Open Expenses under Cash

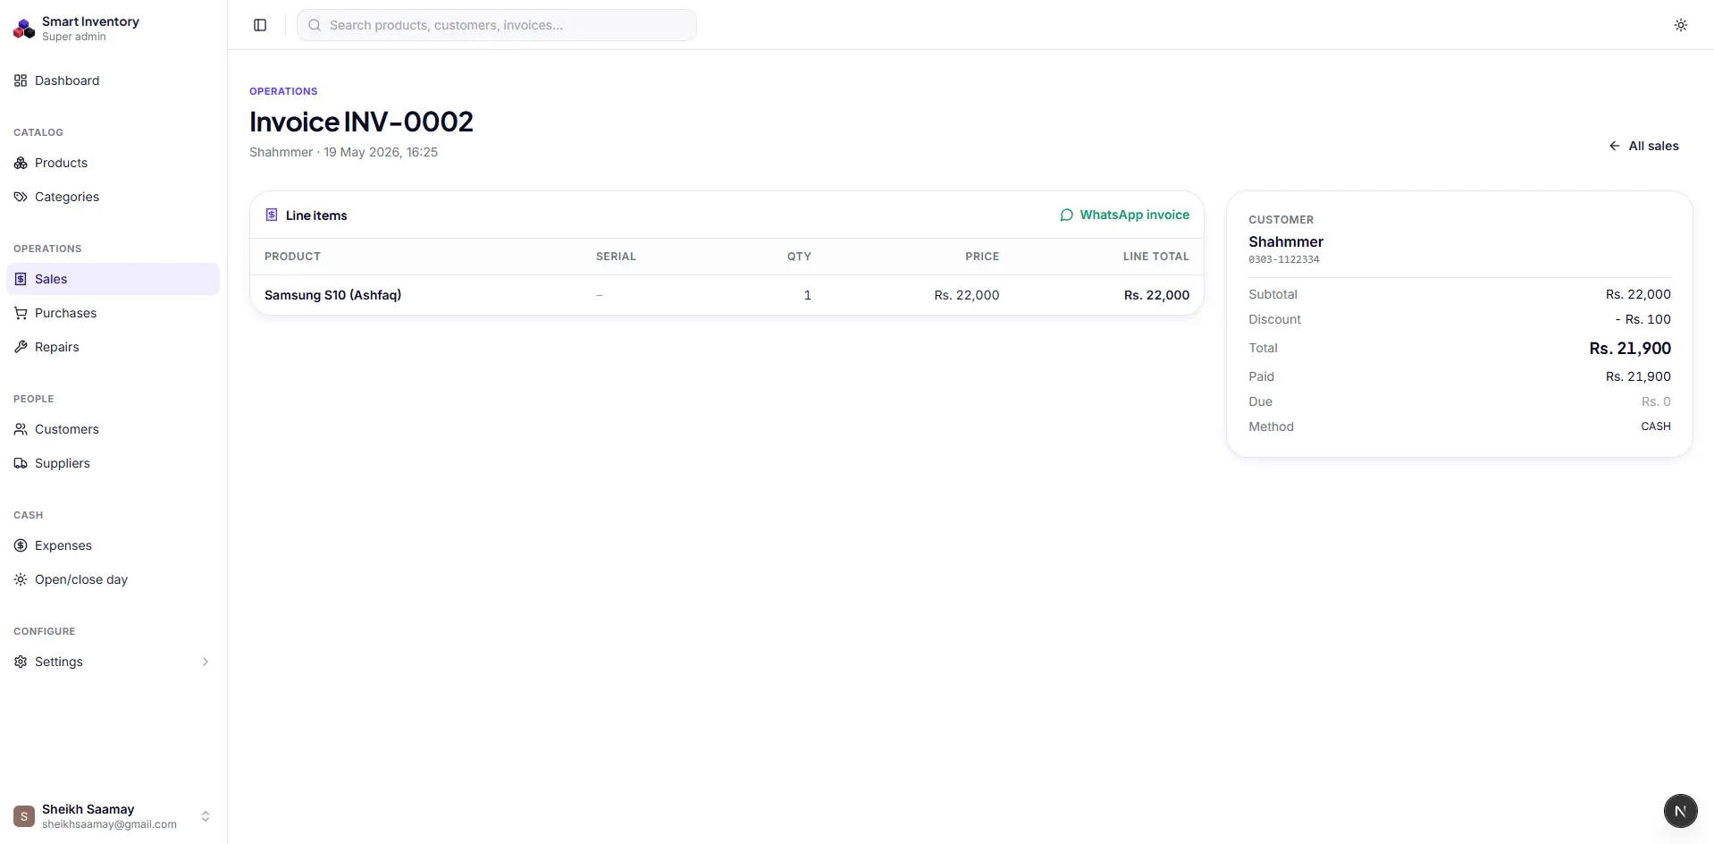pos(113,545)
